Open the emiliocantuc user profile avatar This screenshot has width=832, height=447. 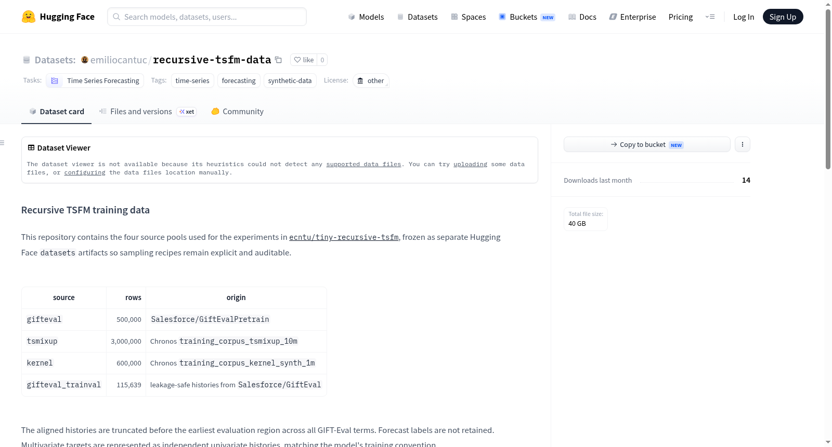[85, 60]
